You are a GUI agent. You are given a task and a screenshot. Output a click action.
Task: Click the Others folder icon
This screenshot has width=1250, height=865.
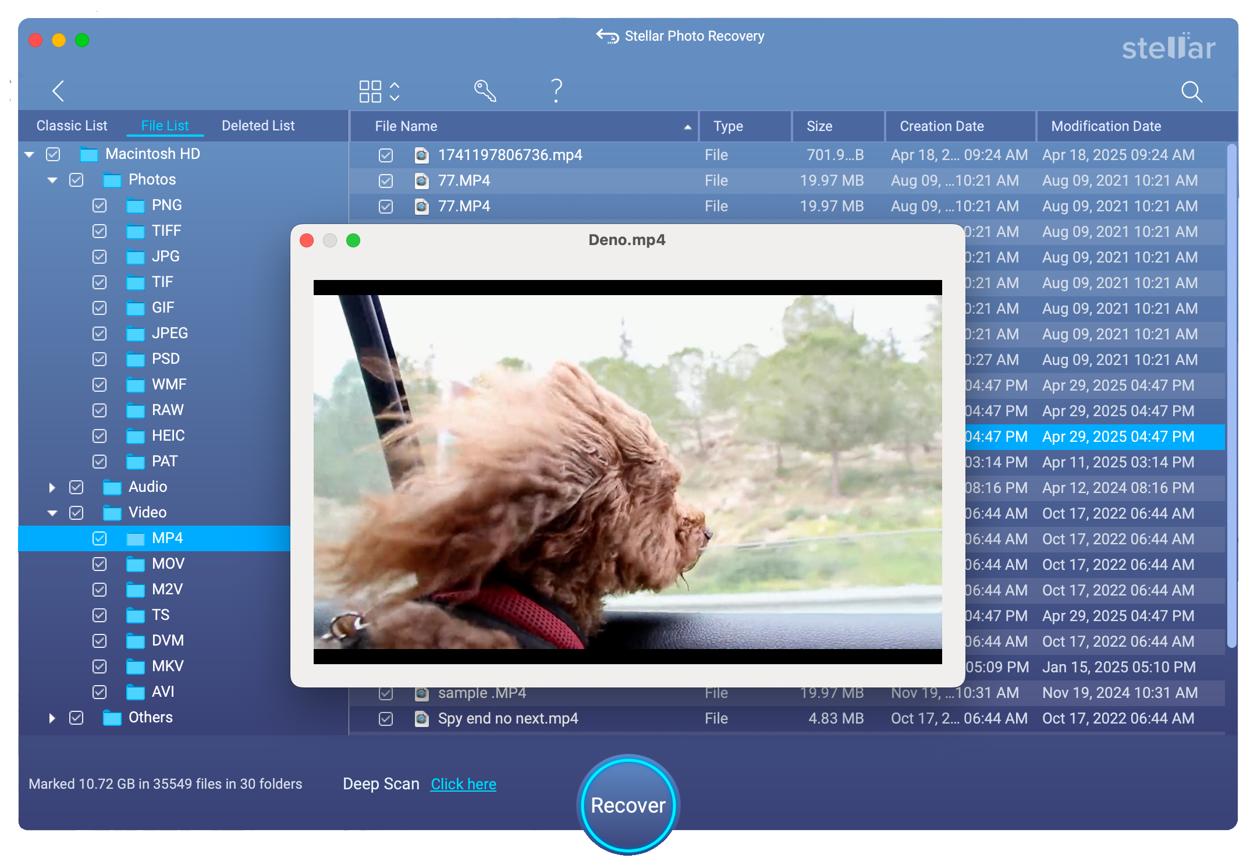(x=112, y=718)
